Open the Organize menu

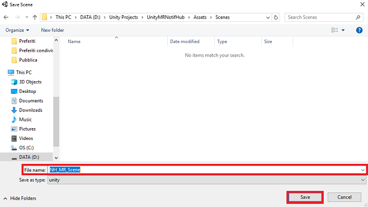click(x=17, y=30)
